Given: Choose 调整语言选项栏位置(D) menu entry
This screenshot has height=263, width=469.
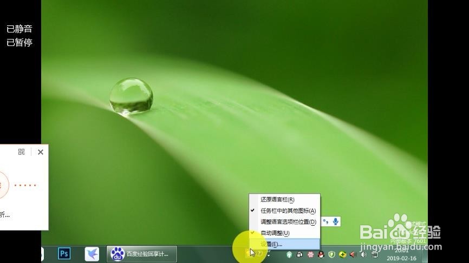Looking at the screenshot, I should [284, 222].
